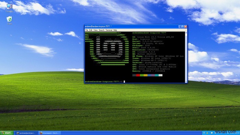Click the "OS: Linux Mint 19.3 Tricia" line
The width and height of the screenshot is (240, 135).
pyautogui.click(x=153, y=37)
